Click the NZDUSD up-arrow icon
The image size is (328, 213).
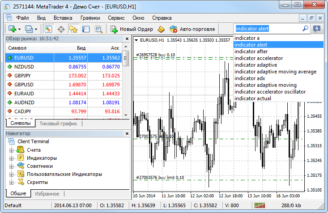coord(10,67)
